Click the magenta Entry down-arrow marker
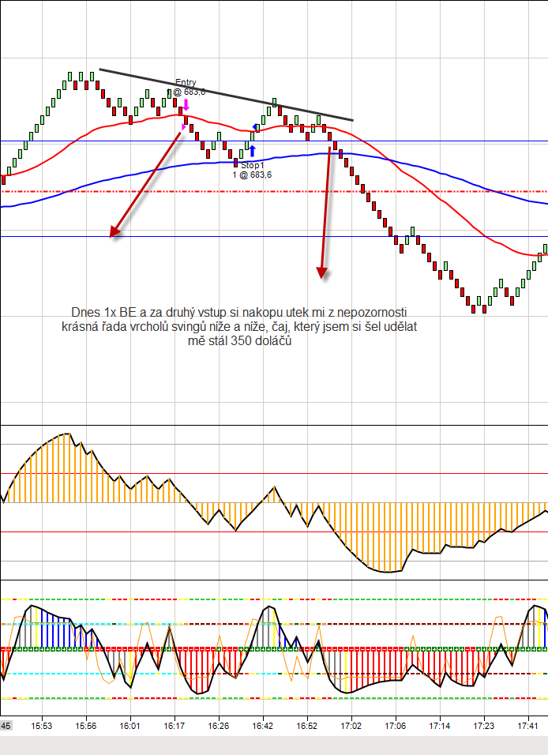548x755 pixels. click(186, 105)
